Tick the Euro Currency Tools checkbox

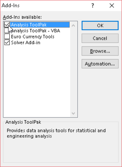point(7,36)
